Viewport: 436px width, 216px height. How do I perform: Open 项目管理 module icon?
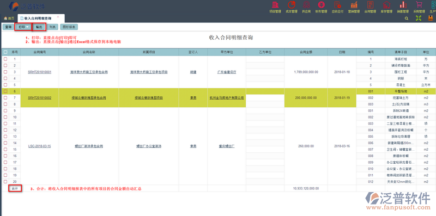click(x=275, y=5)
